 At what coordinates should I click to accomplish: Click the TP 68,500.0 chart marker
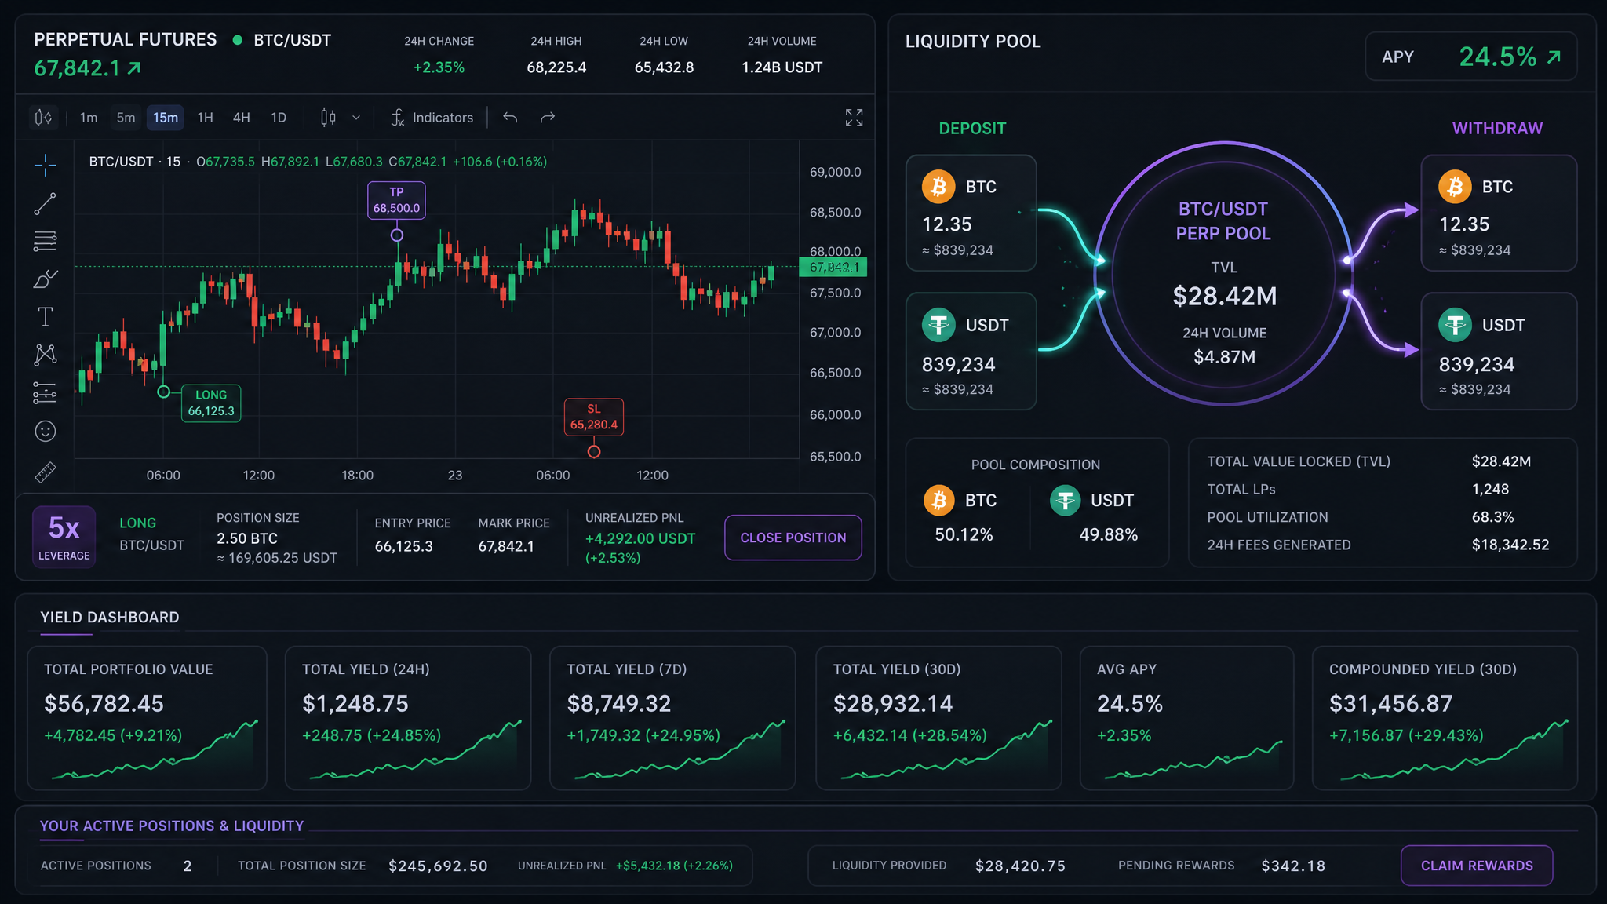pos(396,200)
